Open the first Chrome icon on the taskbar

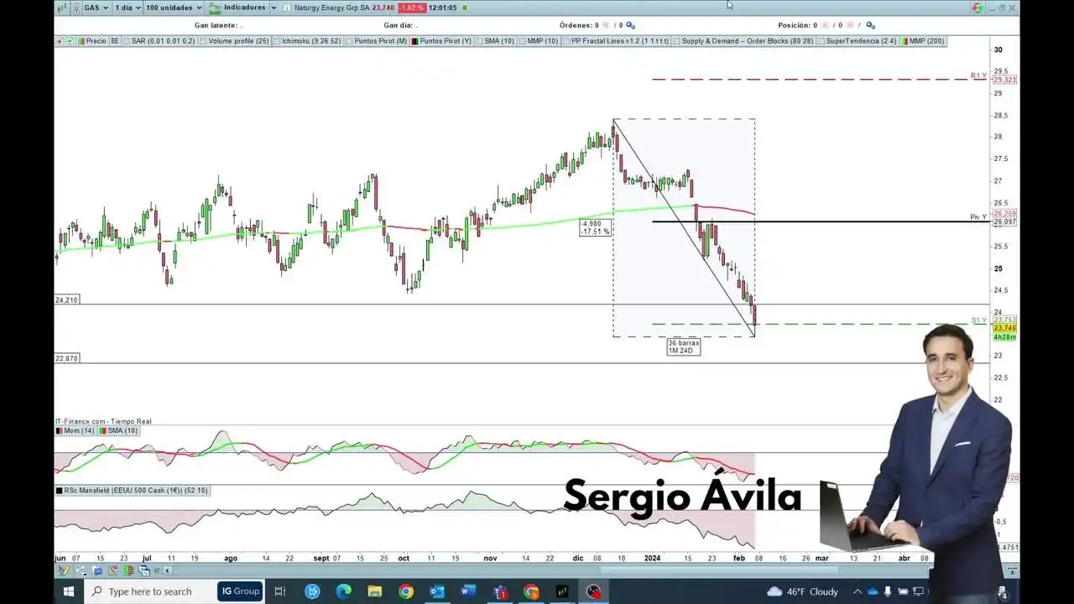(405, 591)
